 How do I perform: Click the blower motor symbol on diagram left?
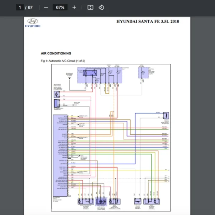tap(57, 94)
